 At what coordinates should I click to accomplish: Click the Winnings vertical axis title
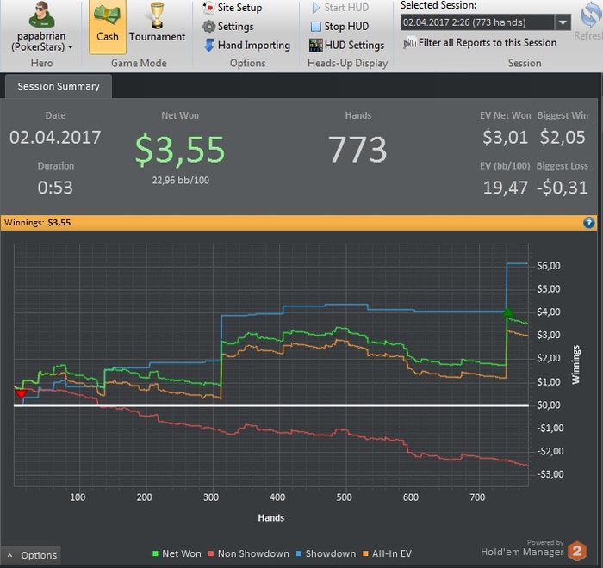(x=575, y=365)
